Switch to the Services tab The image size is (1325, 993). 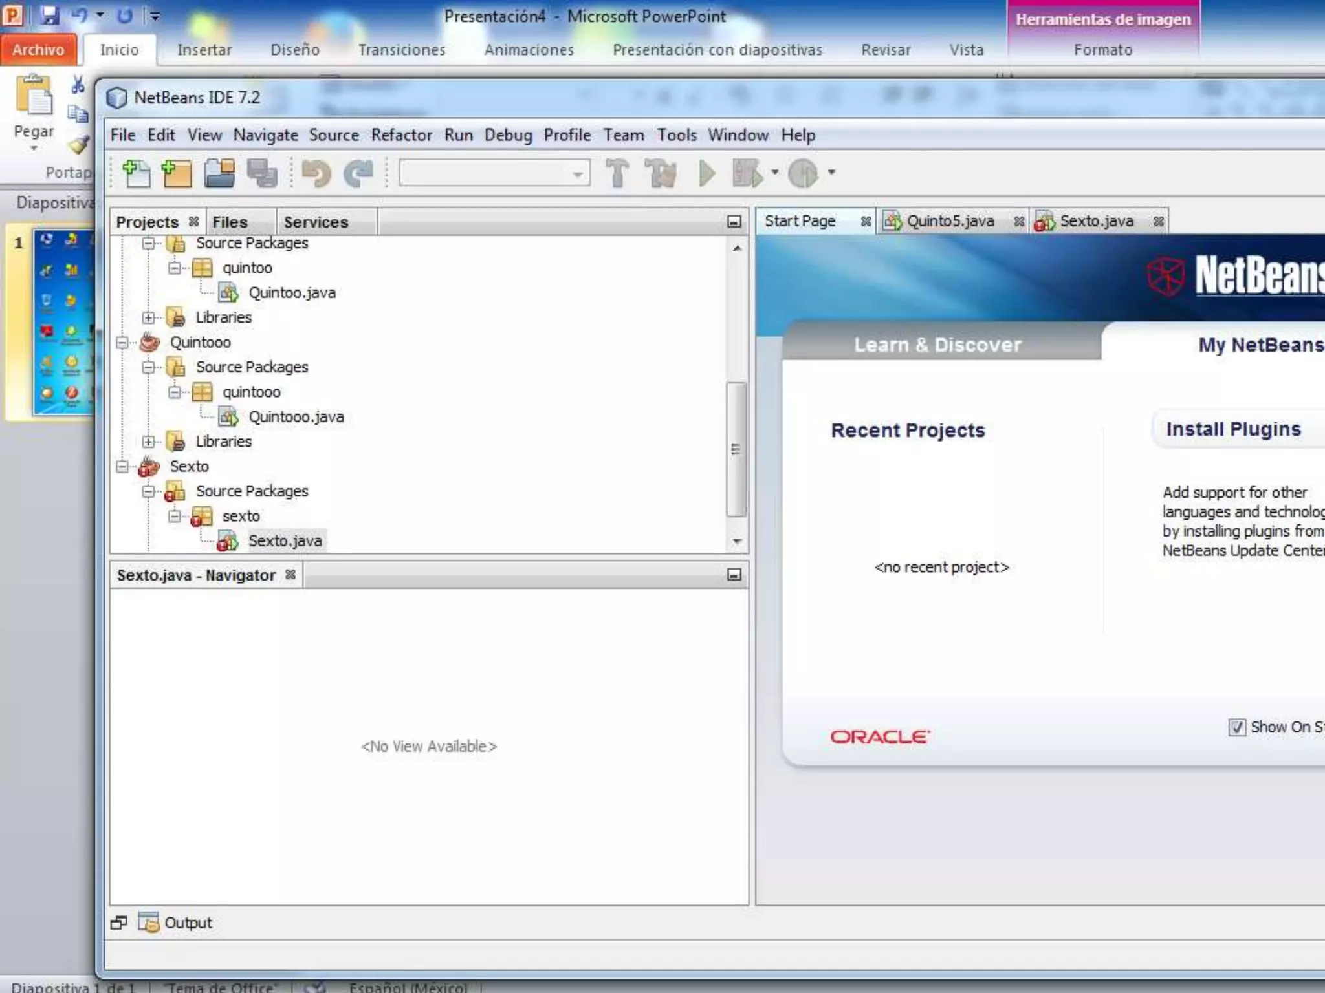coord(316,222)
